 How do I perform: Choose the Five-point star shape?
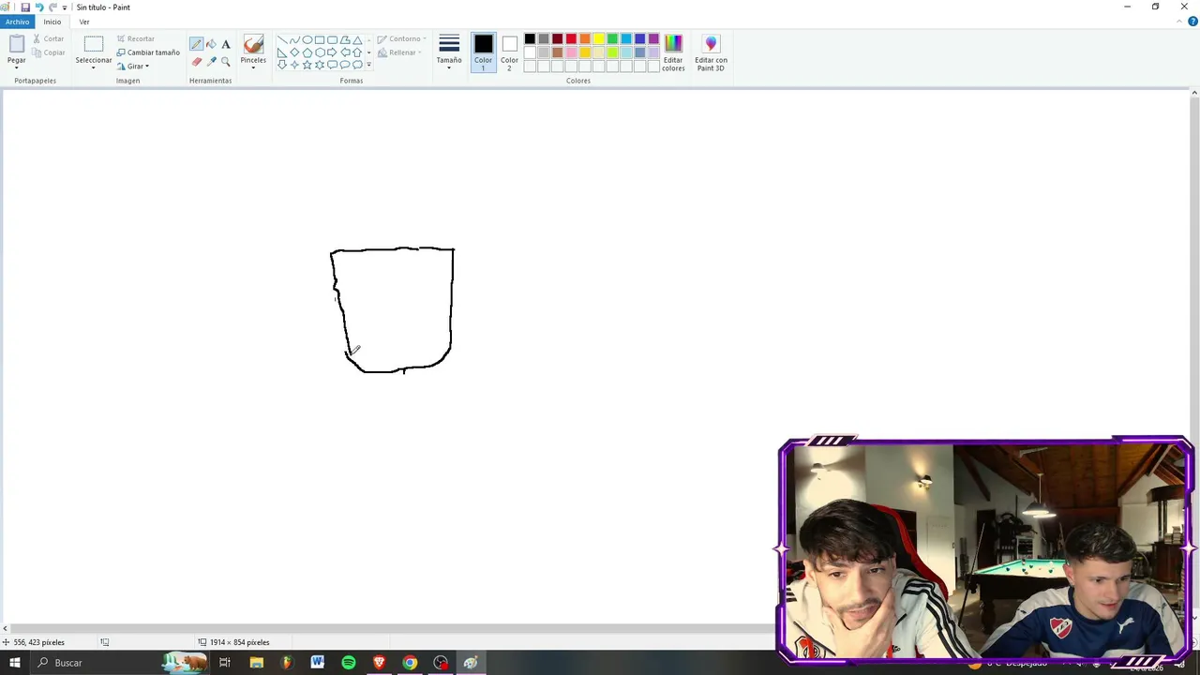pyautogui.click(x=307, y=65)
